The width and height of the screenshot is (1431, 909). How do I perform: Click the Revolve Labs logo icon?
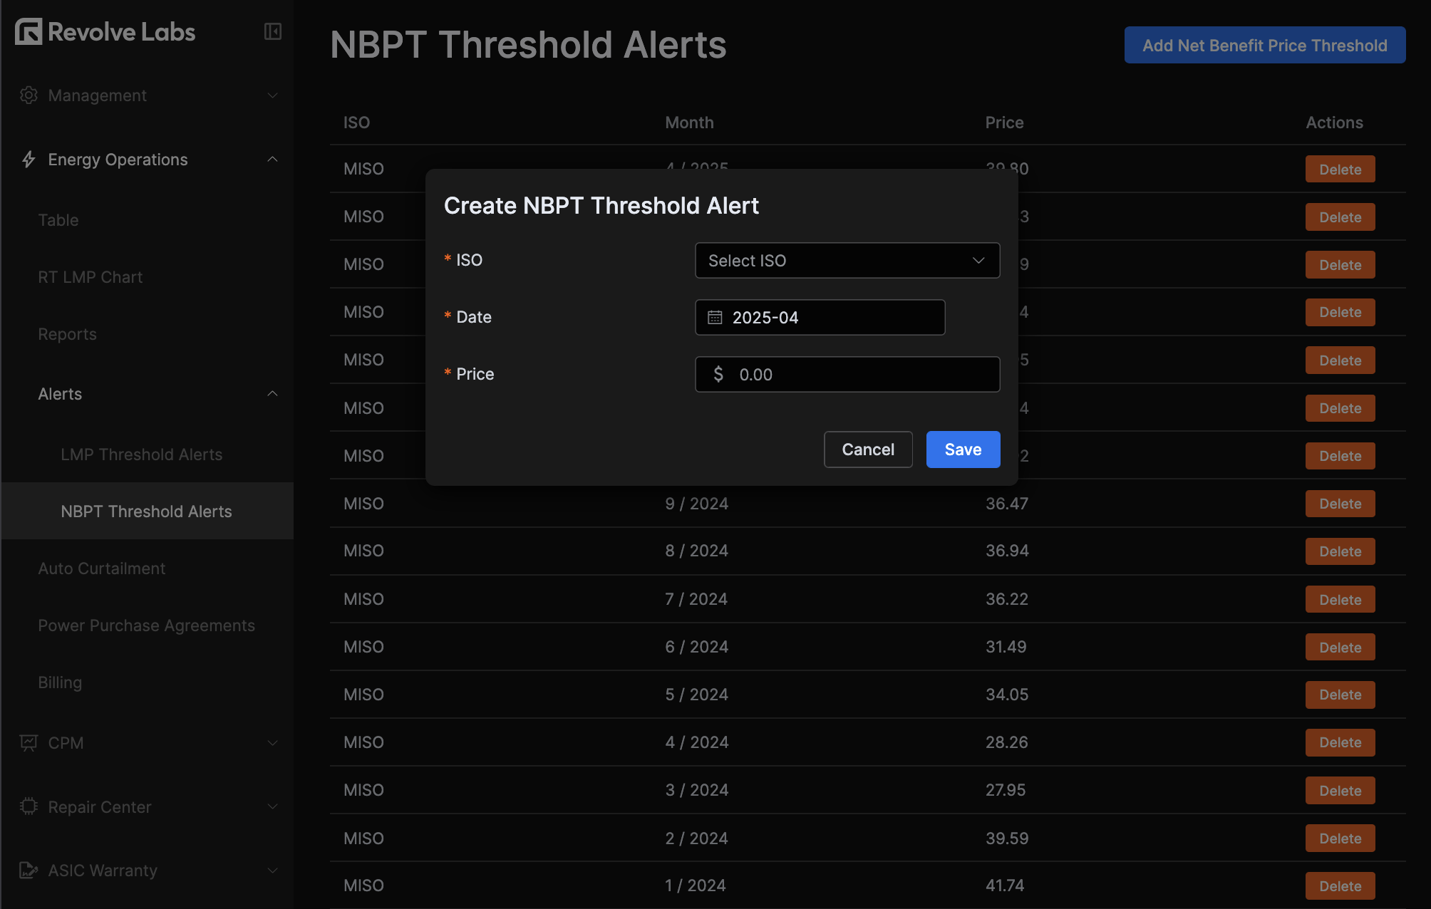pos(28,31)
